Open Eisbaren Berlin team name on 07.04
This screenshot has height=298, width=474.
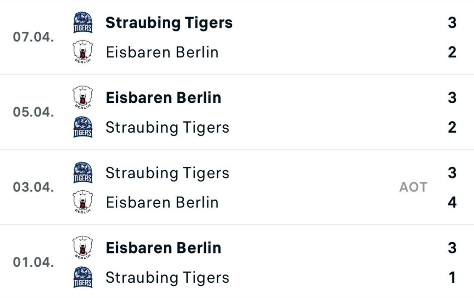click(x=162, y=52)
